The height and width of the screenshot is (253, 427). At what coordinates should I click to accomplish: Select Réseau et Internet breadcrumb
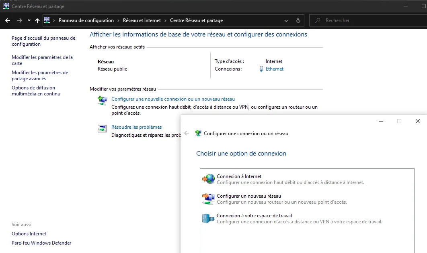click(x=142, y=20)
